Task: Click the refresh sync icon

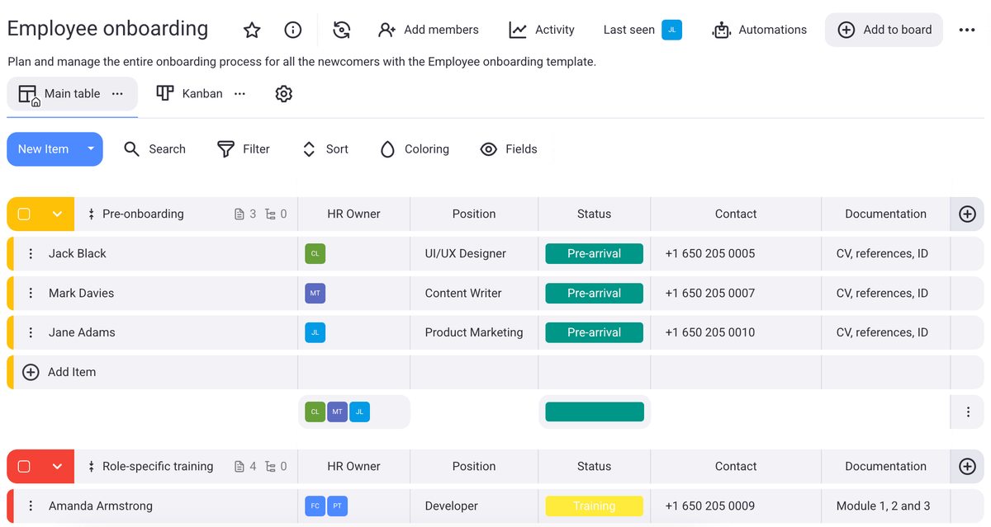Action: click(341, 31)
